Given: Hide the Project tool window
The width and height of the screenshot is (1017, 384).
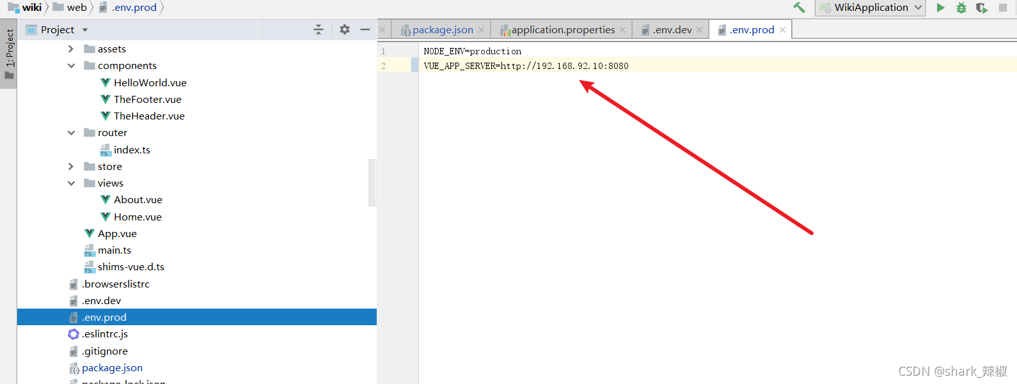Looking at the screenshot, I should [x=365, y=29].
